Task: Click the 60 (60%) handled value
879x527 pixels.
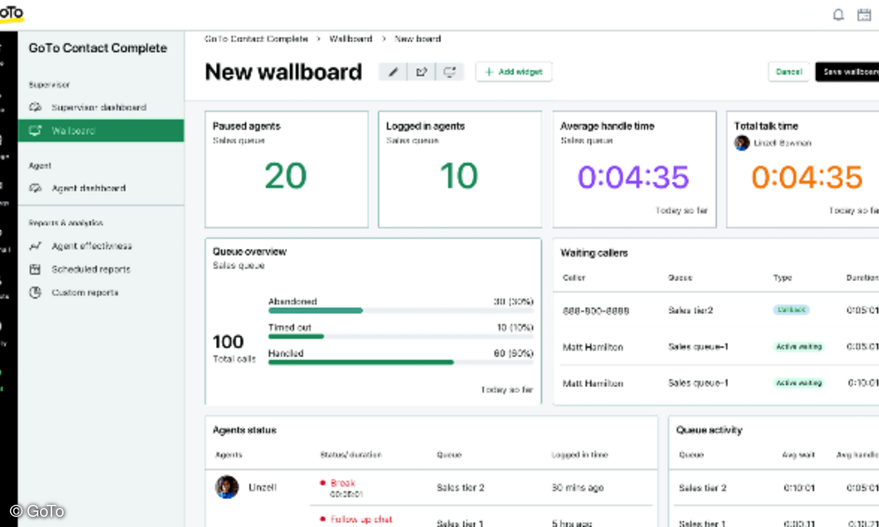Action: coord(513,354)
